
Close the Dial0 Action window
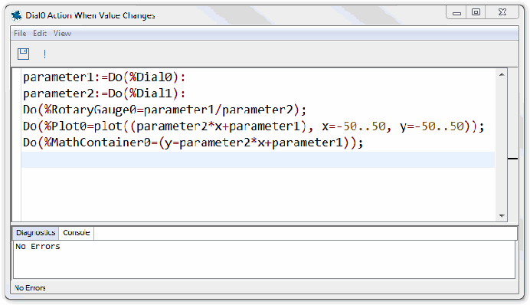point(502,12)
